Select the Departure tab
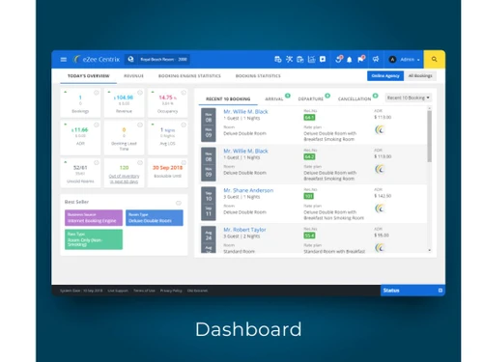The width and height of the screenshot is (483, 362). coord(310,98)
